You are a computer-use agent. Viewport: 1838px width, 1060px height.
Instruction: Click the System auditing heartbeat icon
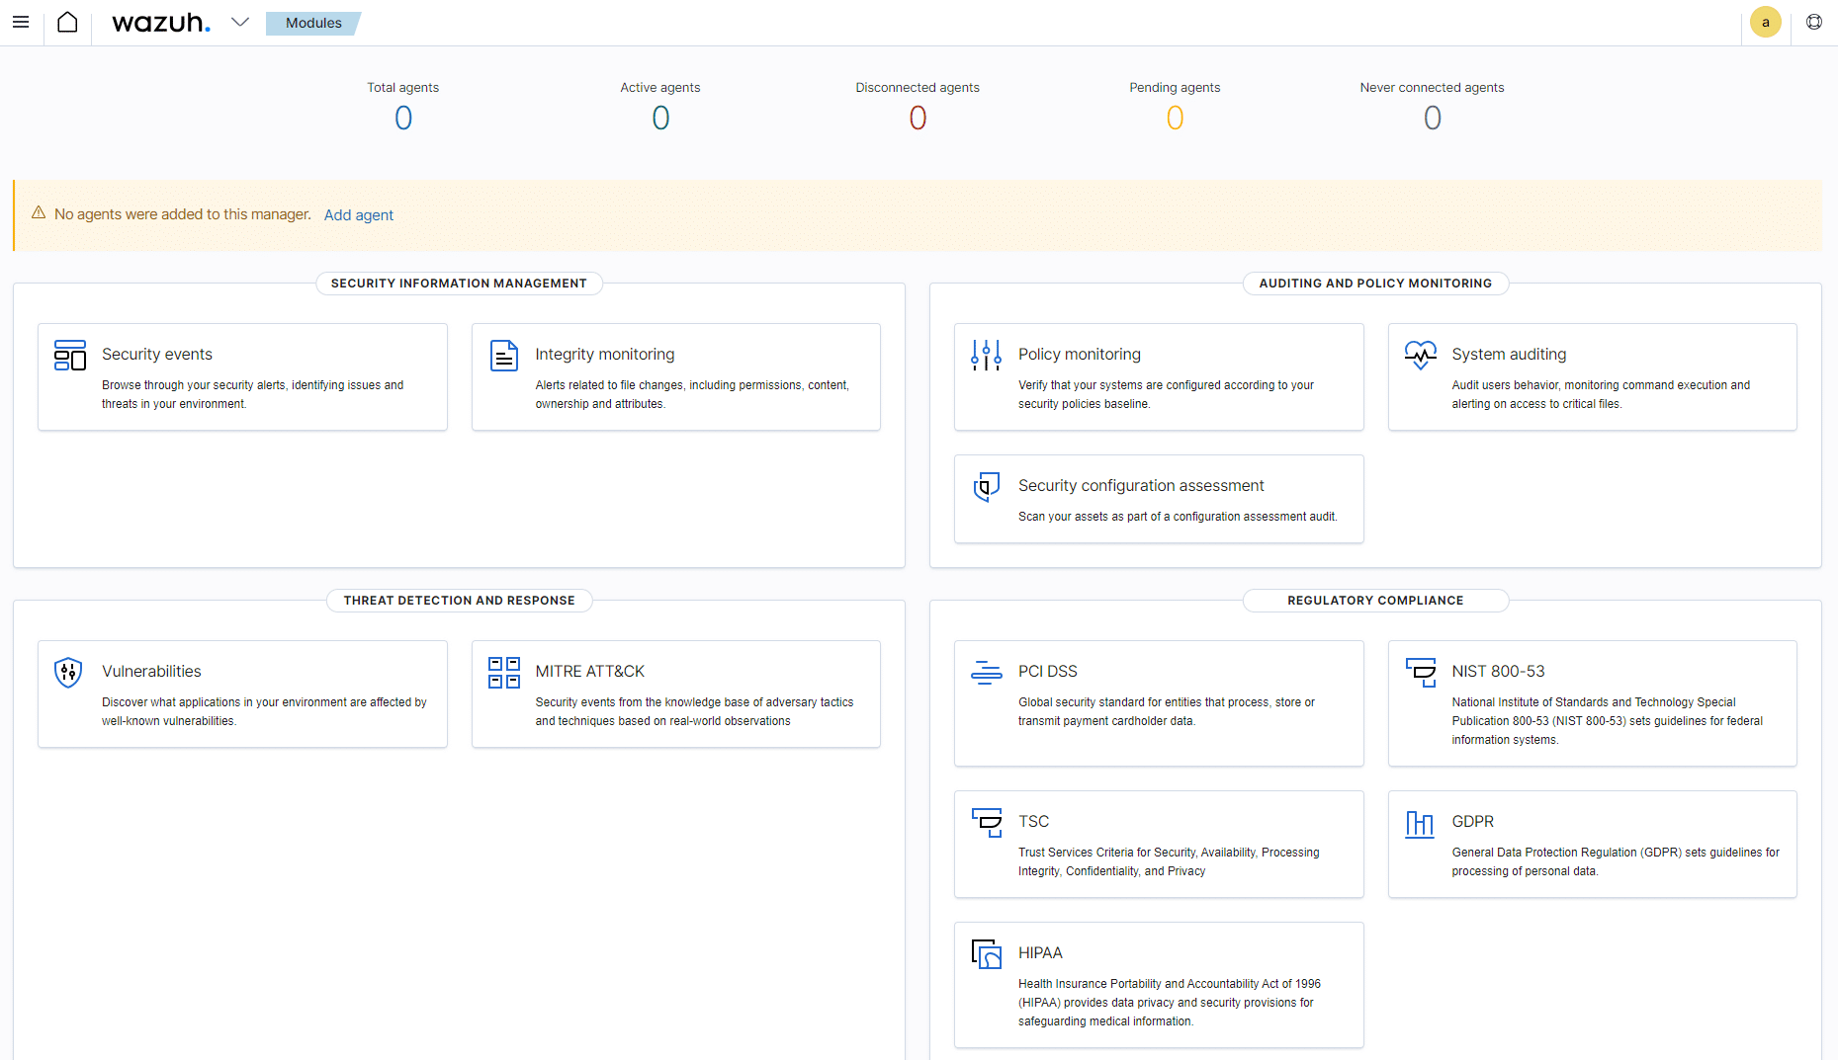1421,355
